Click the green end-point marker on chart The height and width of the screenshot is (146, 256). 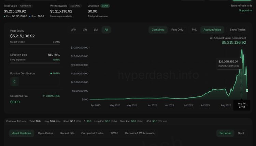247,90
